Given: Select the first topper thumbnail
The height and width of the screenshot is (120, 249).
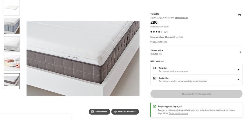Looking at the screenshot, I should pyautogui.click(x=12, y=8).
